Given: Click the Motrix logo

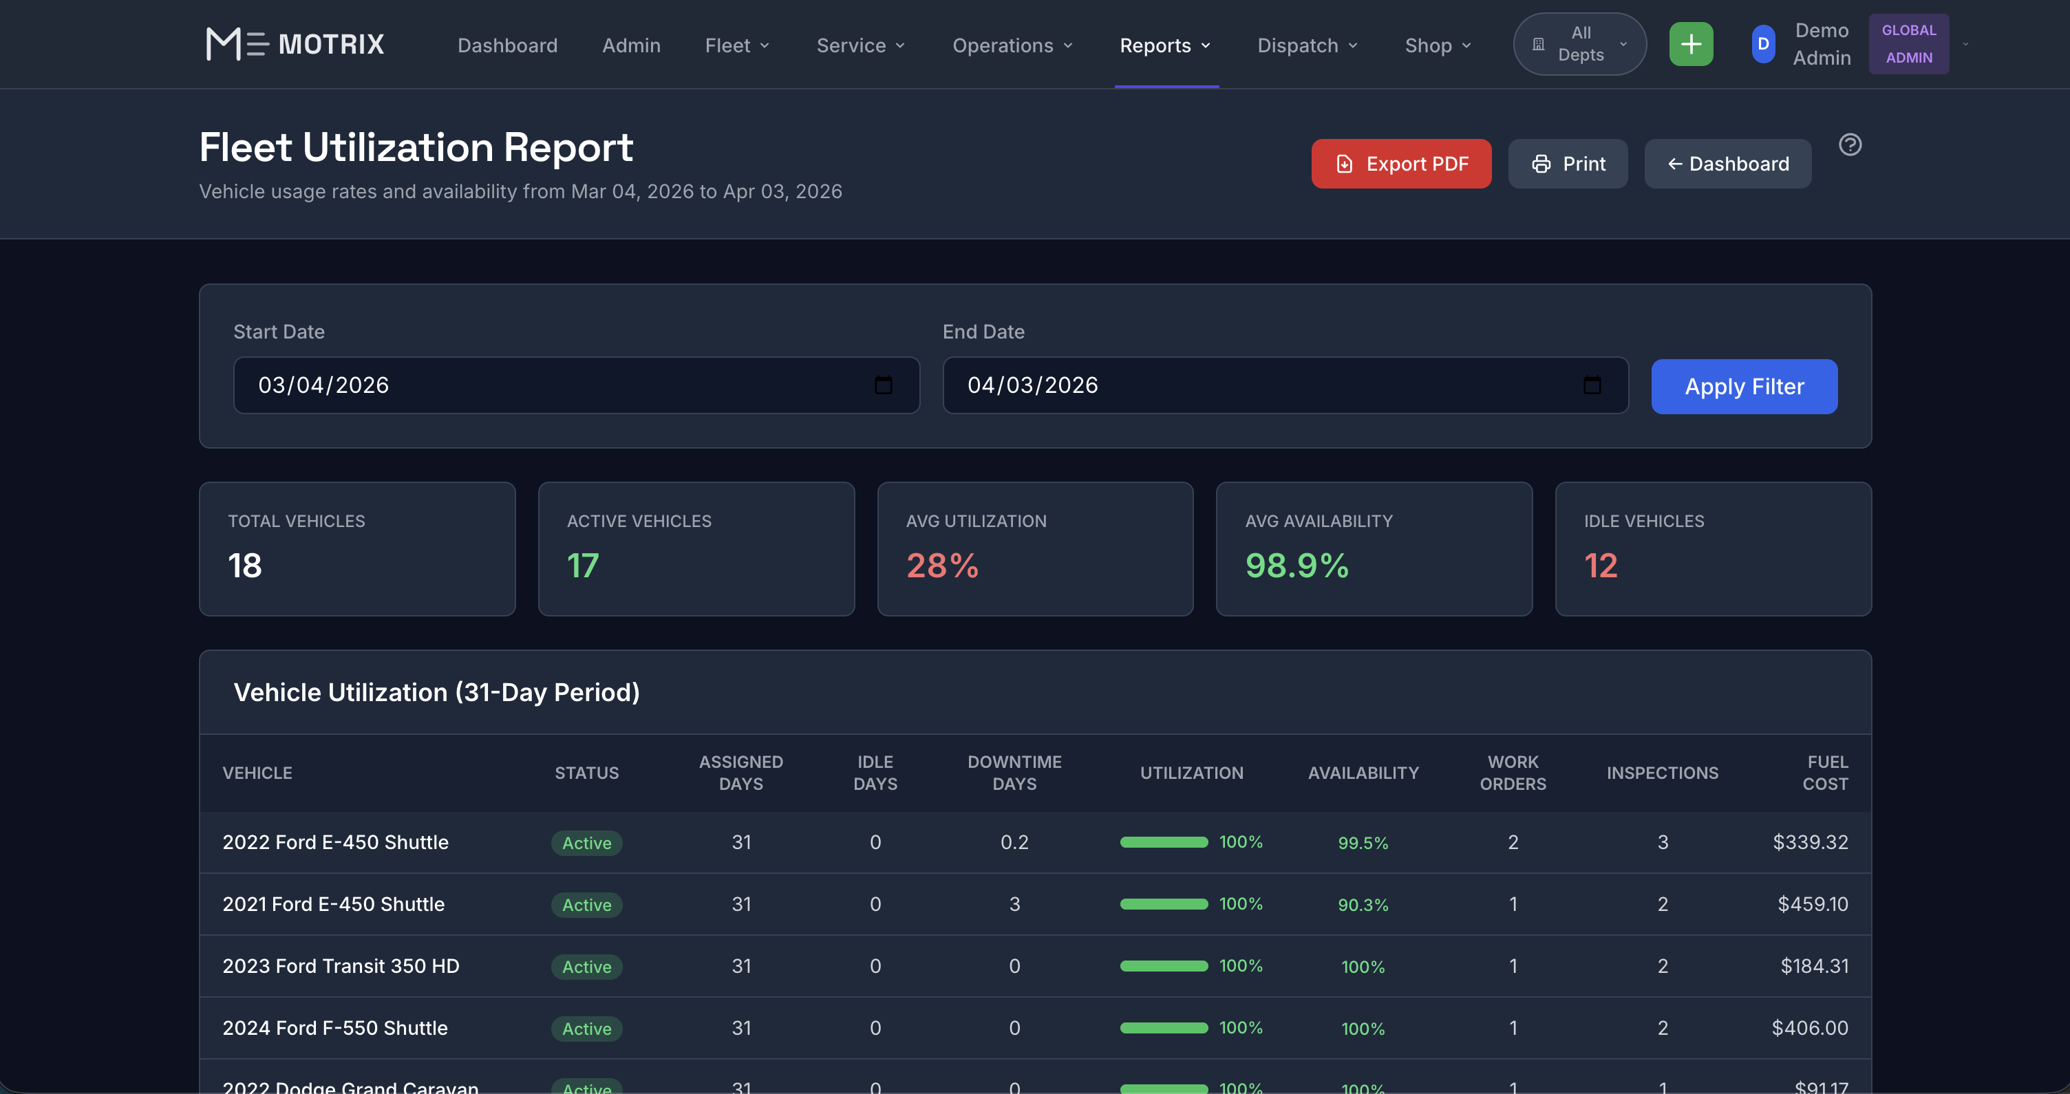Looking at the screenshot, I should (294, 43).
